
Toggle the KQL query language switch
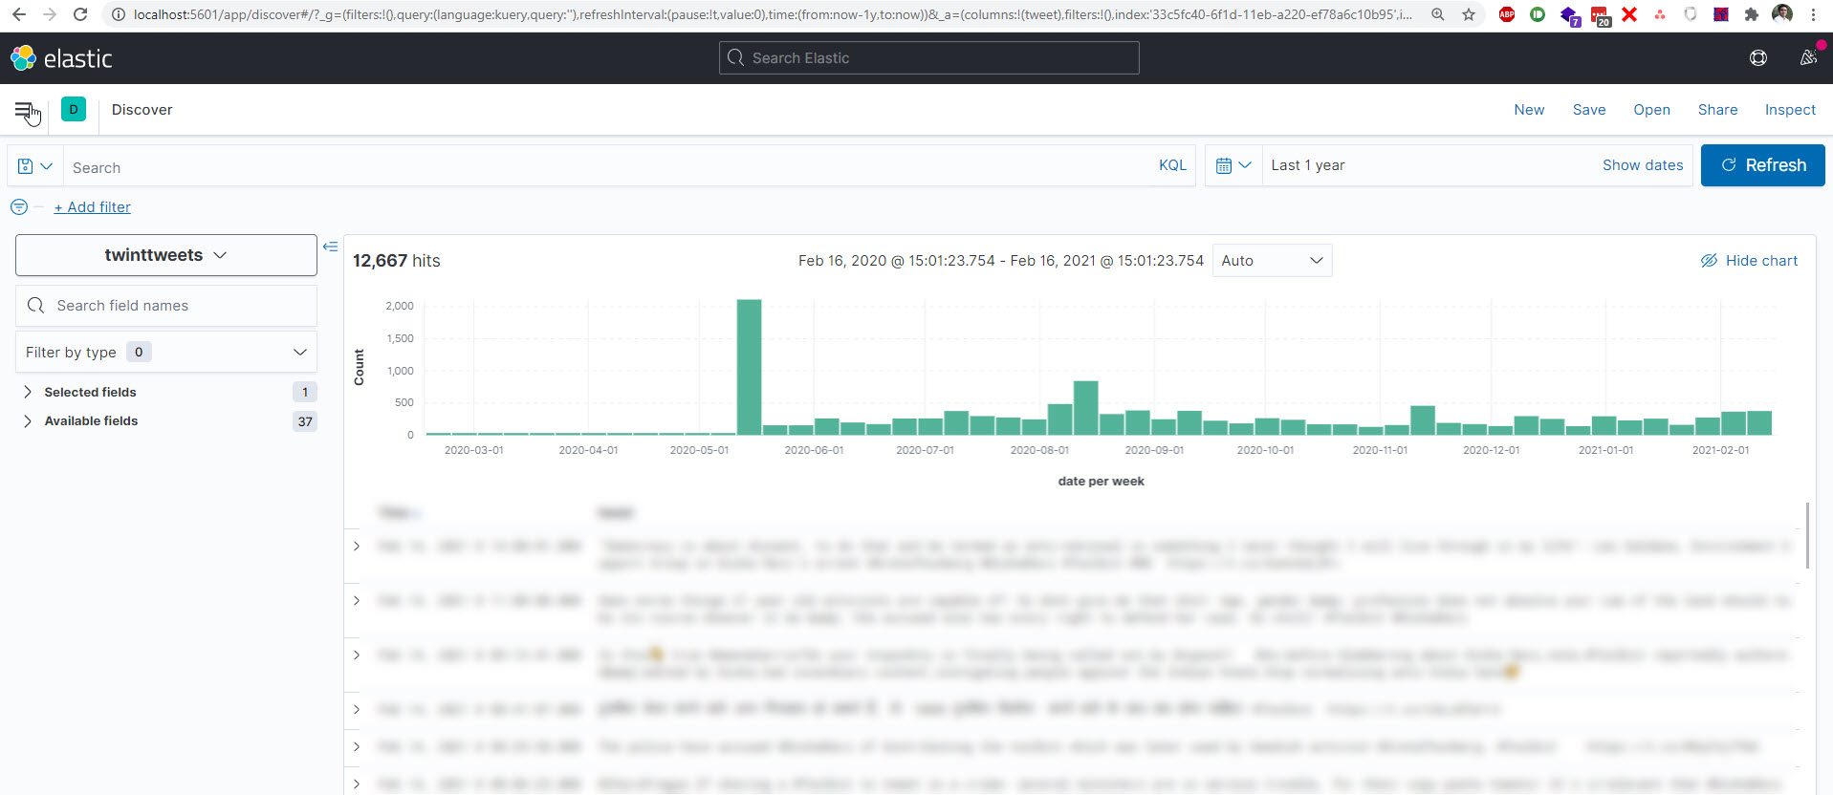pos(1172,165)
